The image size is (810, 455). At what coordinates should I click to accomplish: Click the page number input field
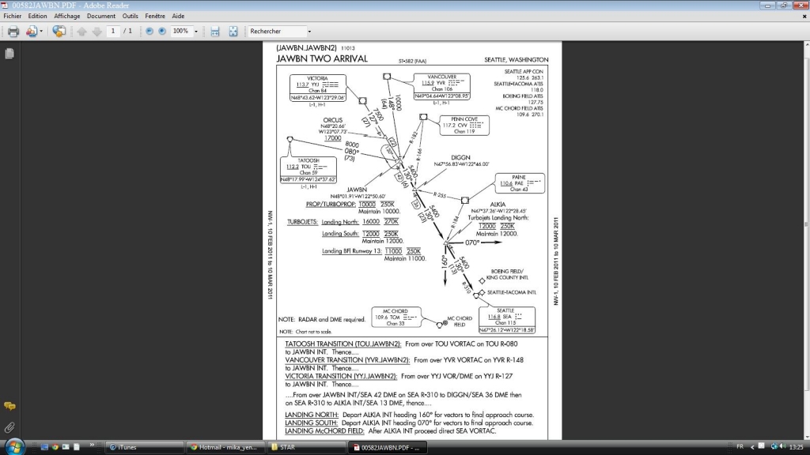(x=112, y=32)
